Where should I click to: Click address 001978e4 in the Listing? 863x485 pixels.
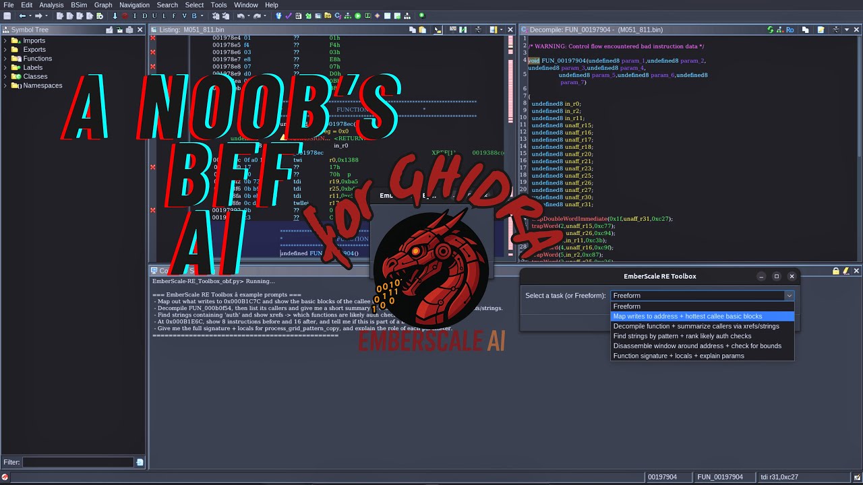point(227,38)
